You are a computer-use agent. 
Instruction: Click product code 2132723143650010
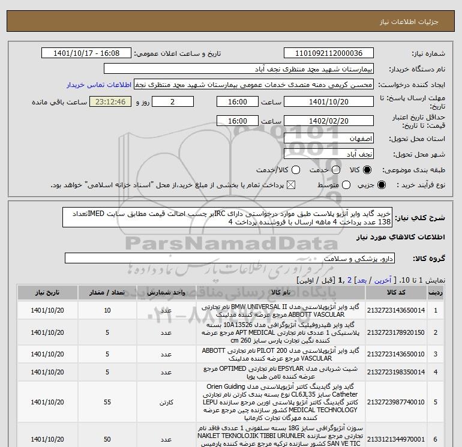point(396,354)
